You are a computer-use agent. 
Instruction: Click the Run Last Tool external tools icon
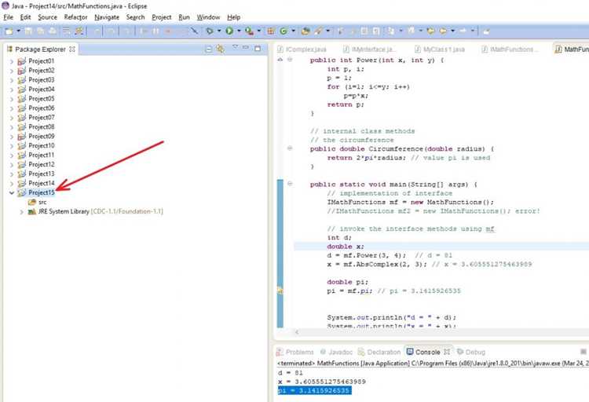(x=249, y=31)
